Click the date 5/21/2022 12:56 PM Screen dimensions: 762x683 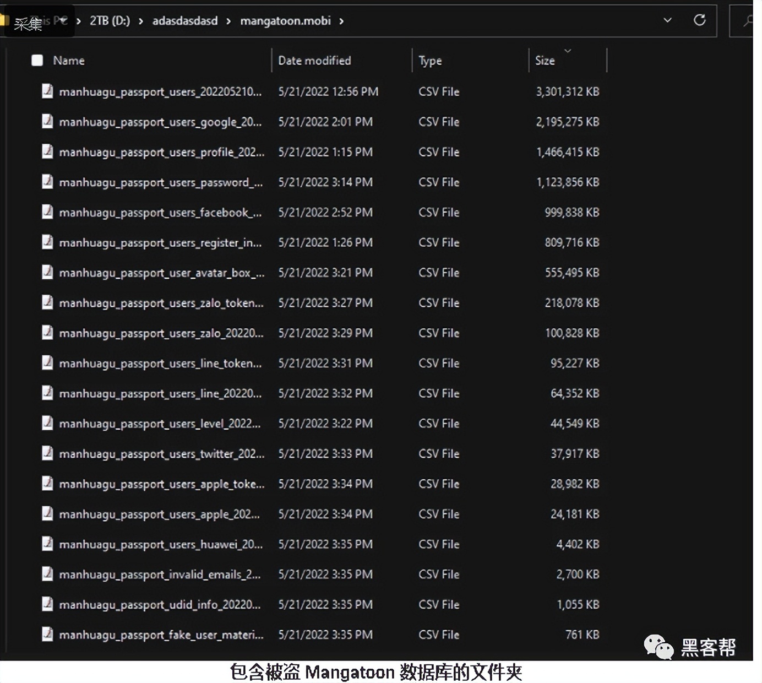point(328,91)
